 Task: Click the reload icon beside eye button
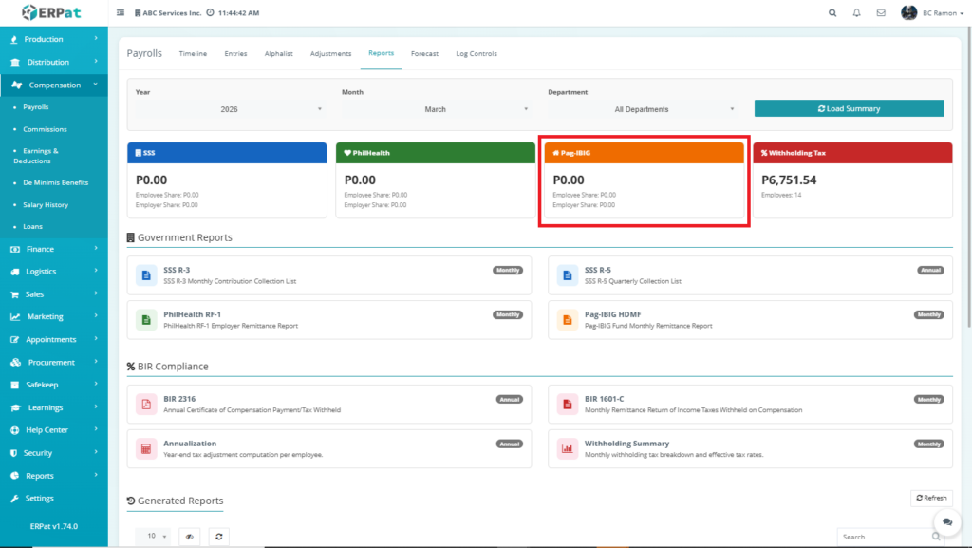tap(218, 537)
